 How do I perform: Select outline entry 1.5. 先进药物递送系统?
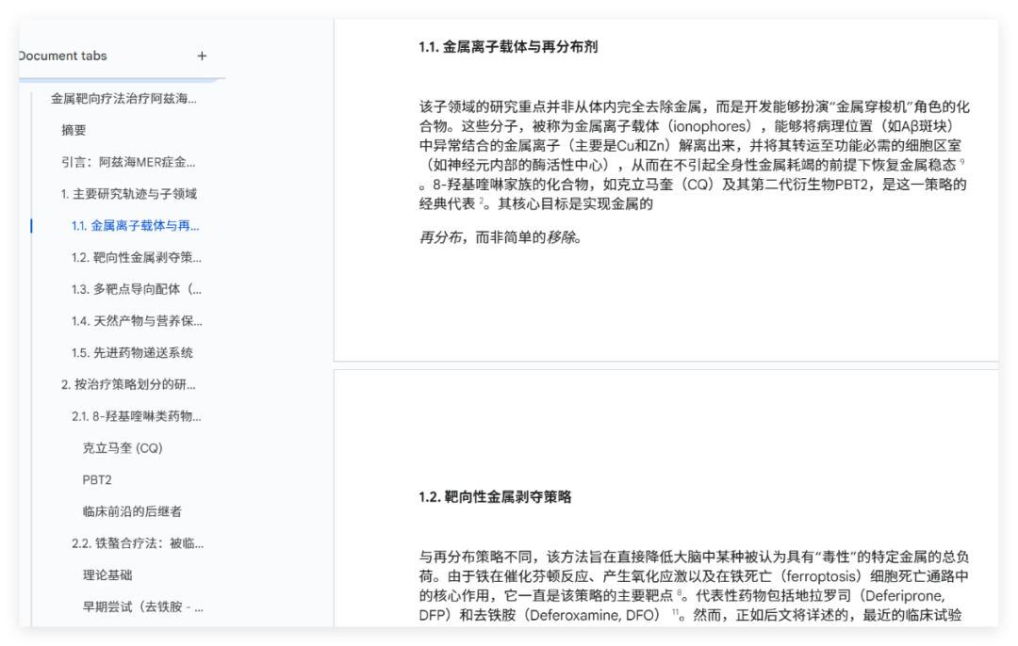pyautogui.click(x=132, y=353)
